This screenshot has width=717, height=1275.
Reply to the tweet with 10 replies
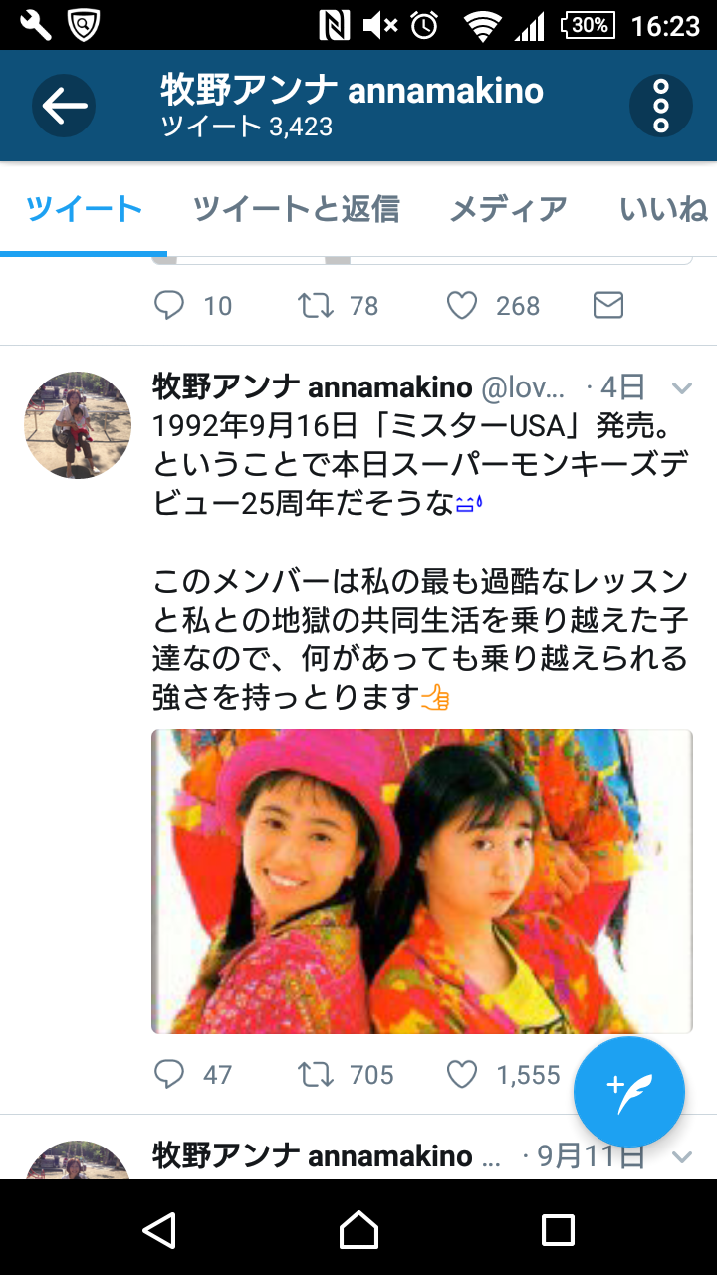[169, 305]
